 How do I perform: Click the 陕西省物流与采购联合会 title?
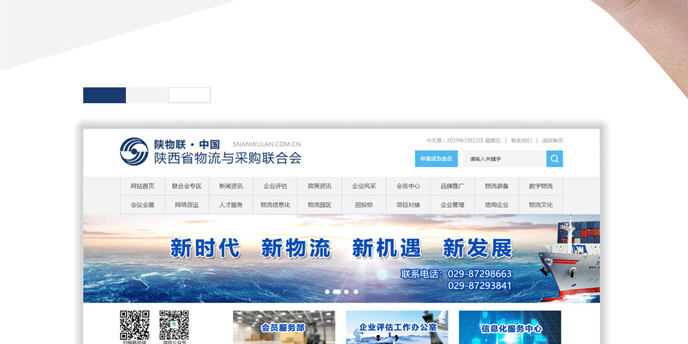(x=228, y=158)
